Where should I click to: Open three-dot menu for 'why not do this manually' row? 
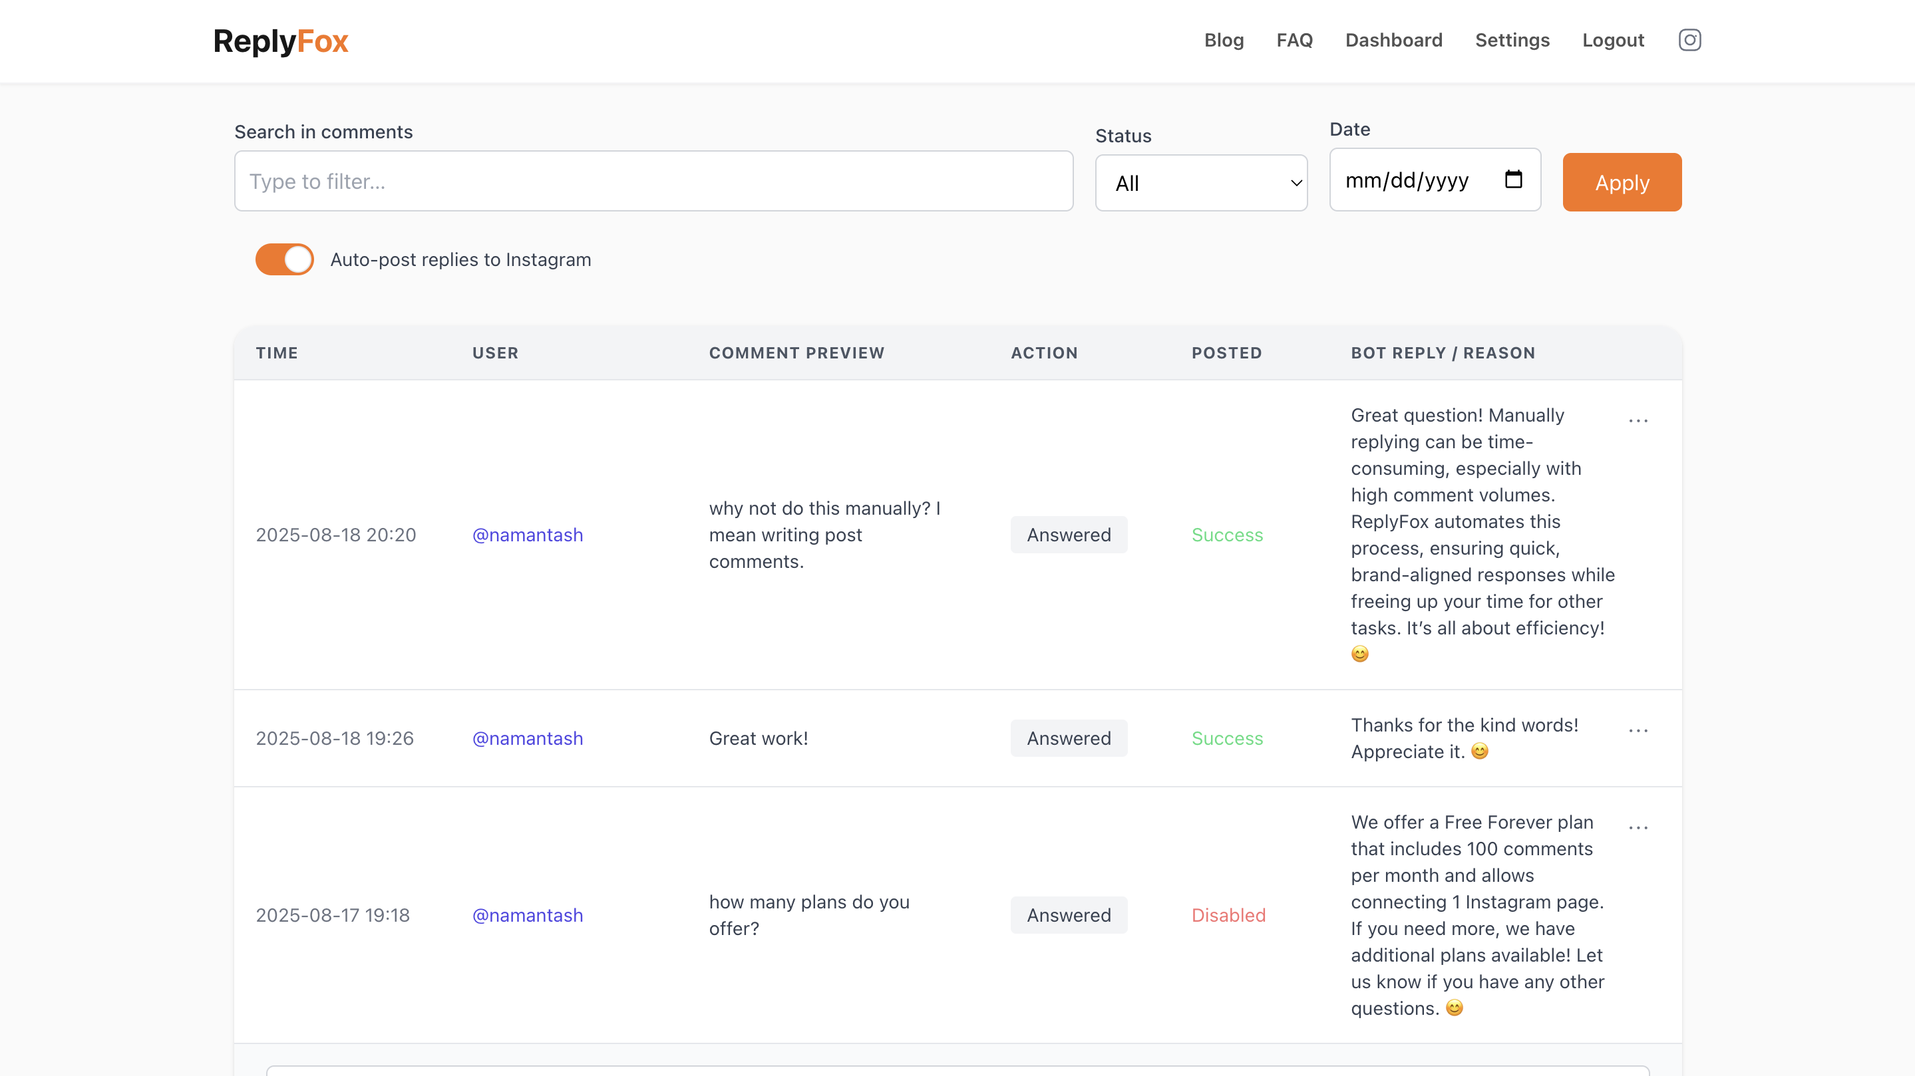(1638, 420)
